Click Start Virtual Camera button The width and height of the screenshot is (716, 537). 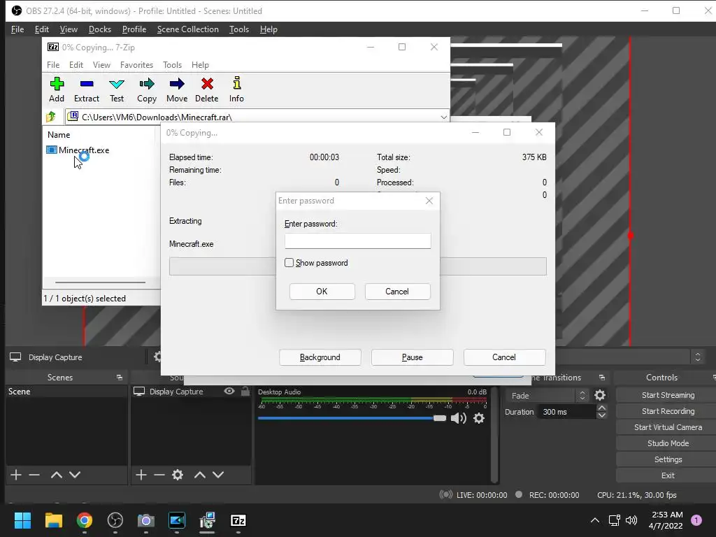pyautogui.click(x=668, y=427)
